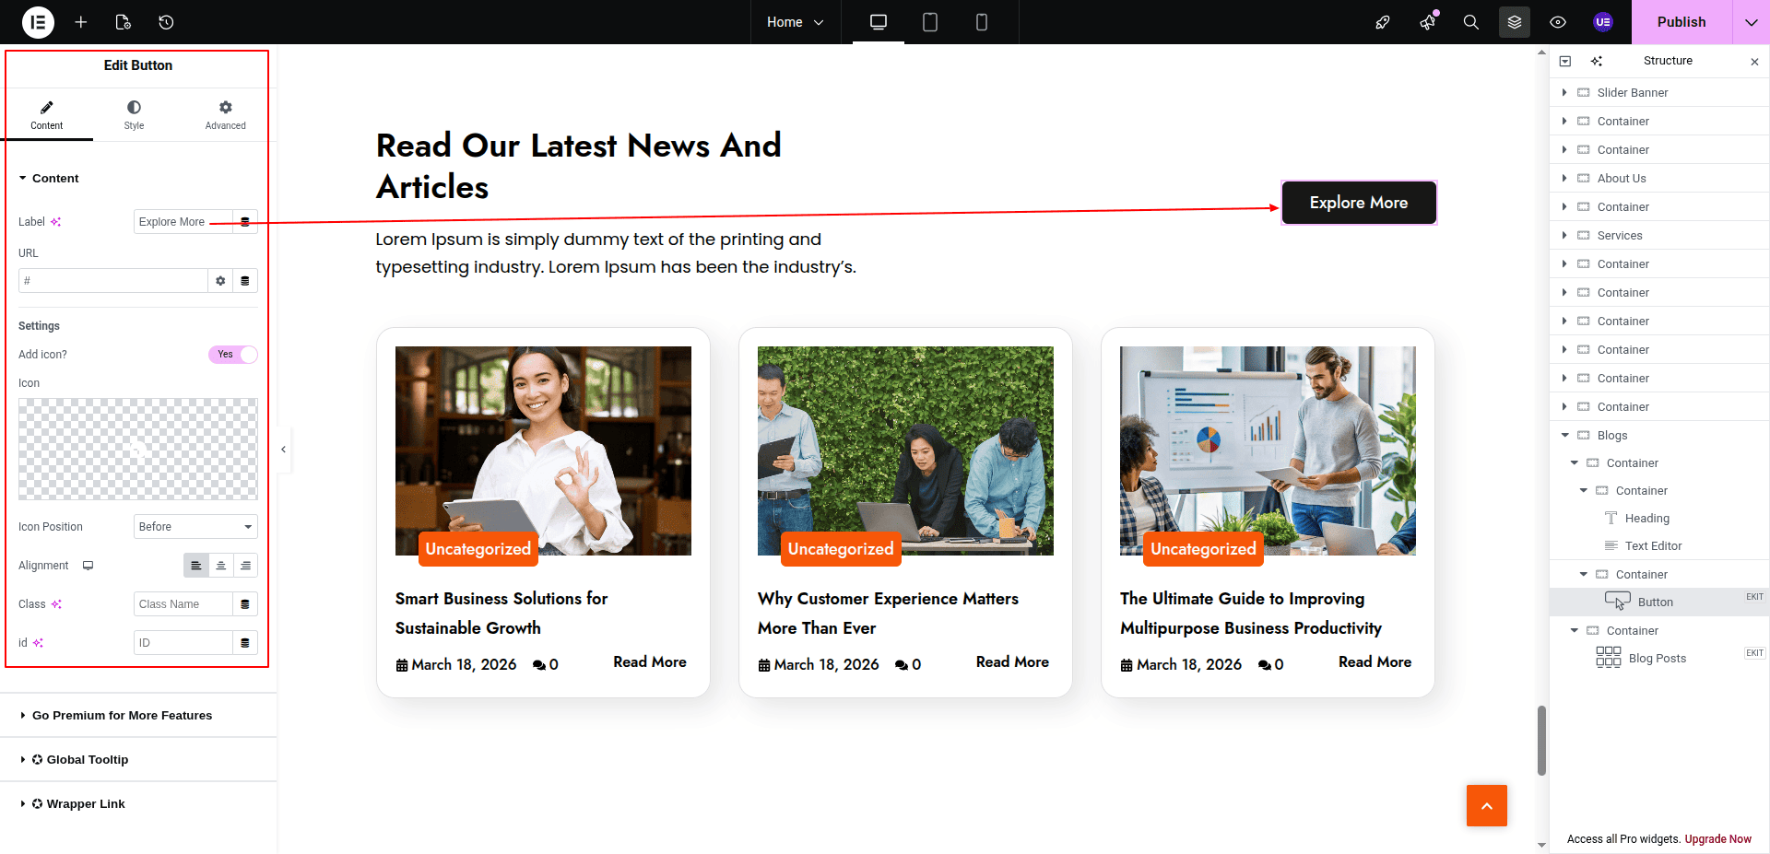Screen dimensions: 1770x854
Task: Set alignment to right
Action: click(x=245, y=566)
